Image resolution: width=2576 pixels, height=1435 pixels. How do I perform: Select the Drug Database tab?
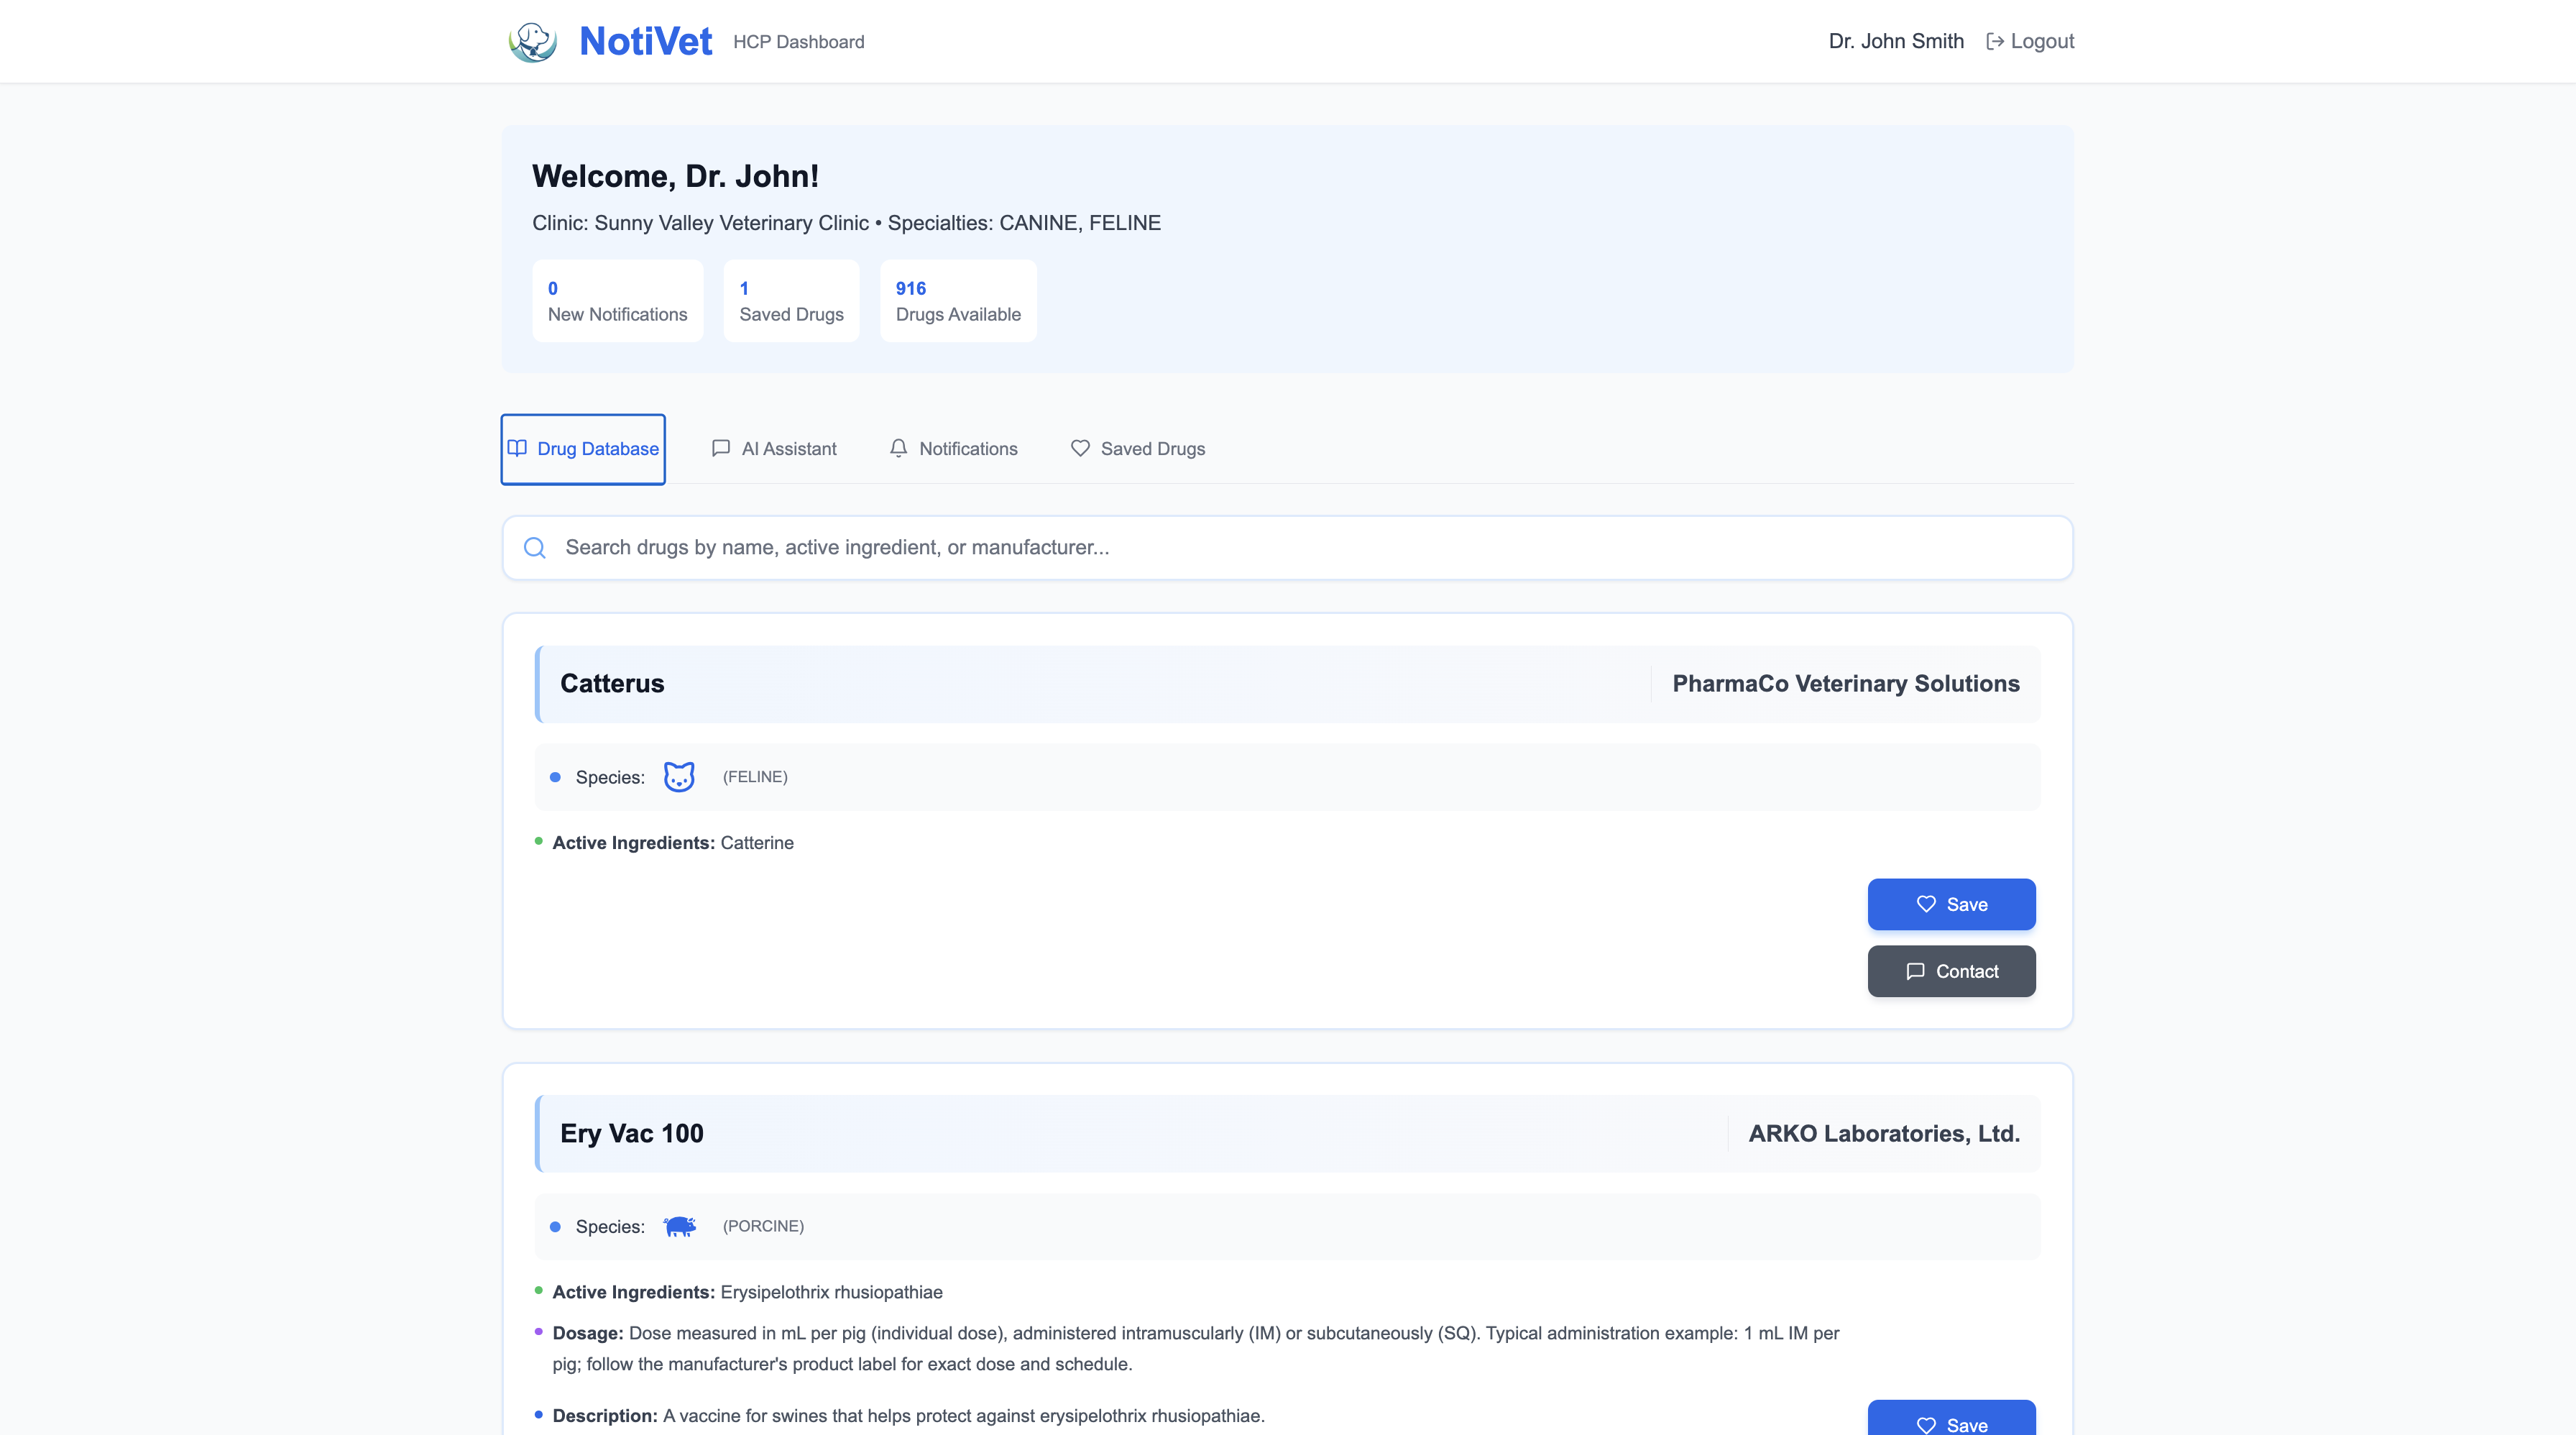point(597,449)
